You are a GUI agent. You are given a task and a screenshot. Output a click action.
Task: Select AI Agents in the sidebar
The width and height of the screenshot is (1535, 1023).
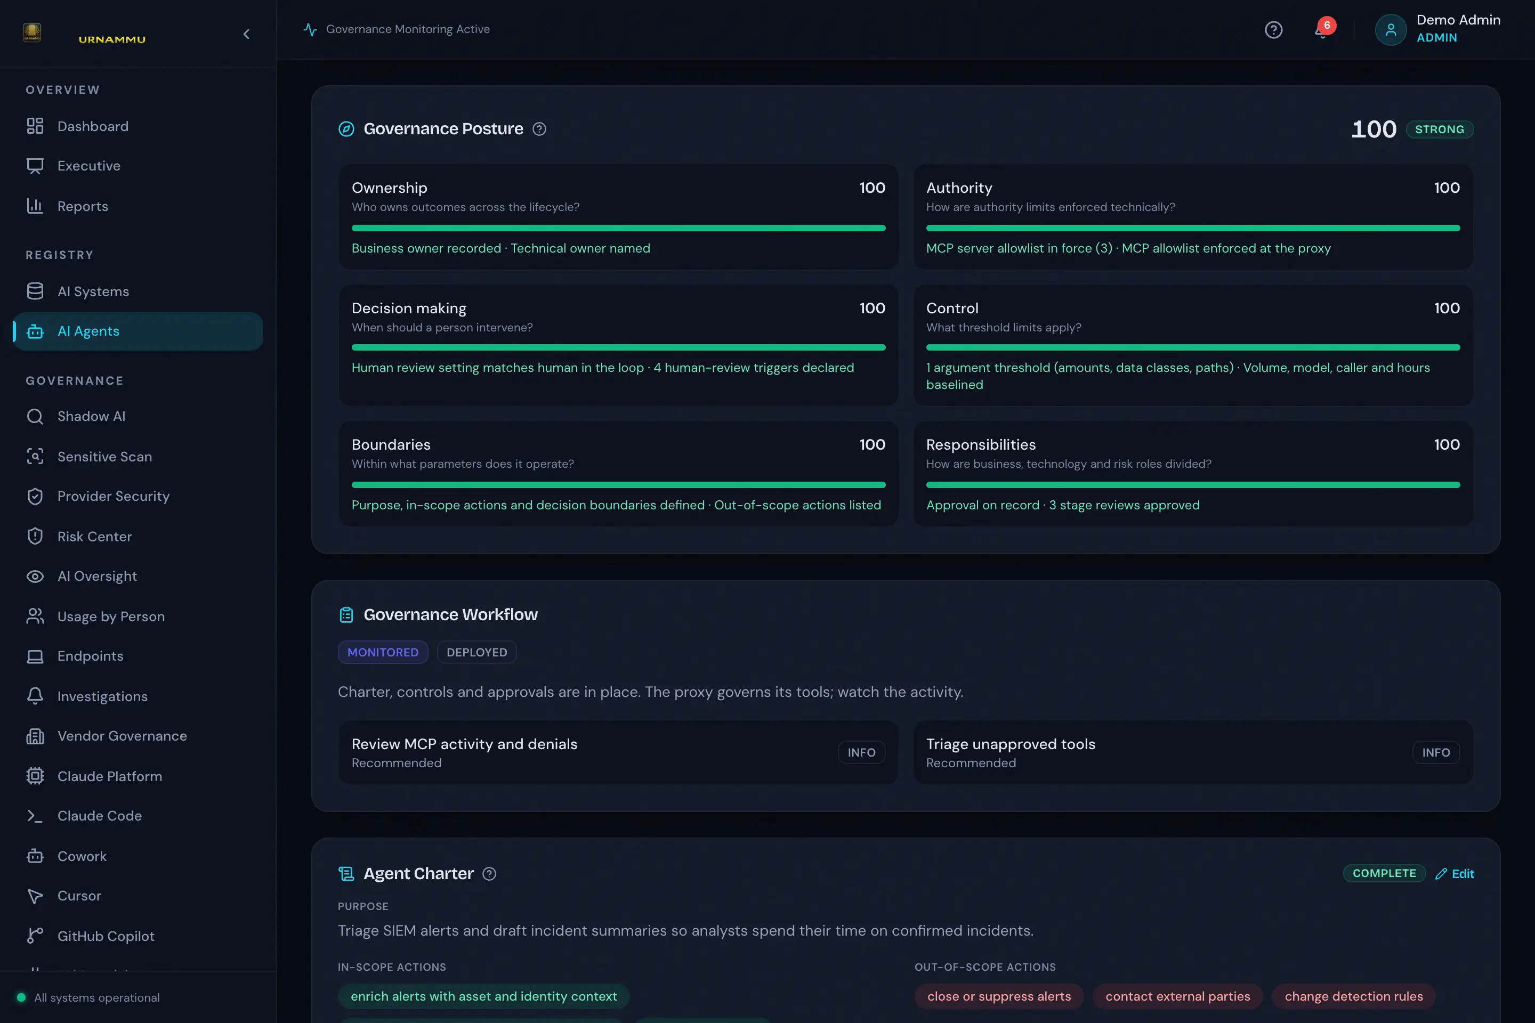point(138,331)
